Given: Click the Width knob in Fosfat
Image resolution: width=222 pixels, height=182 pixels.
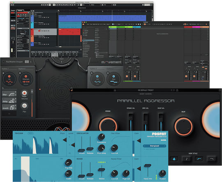Looking at the screenshot, I should point(68,173).
